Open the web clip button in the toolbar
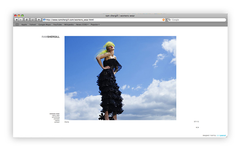This screenshot has height=151, width=241. [33, 20]
